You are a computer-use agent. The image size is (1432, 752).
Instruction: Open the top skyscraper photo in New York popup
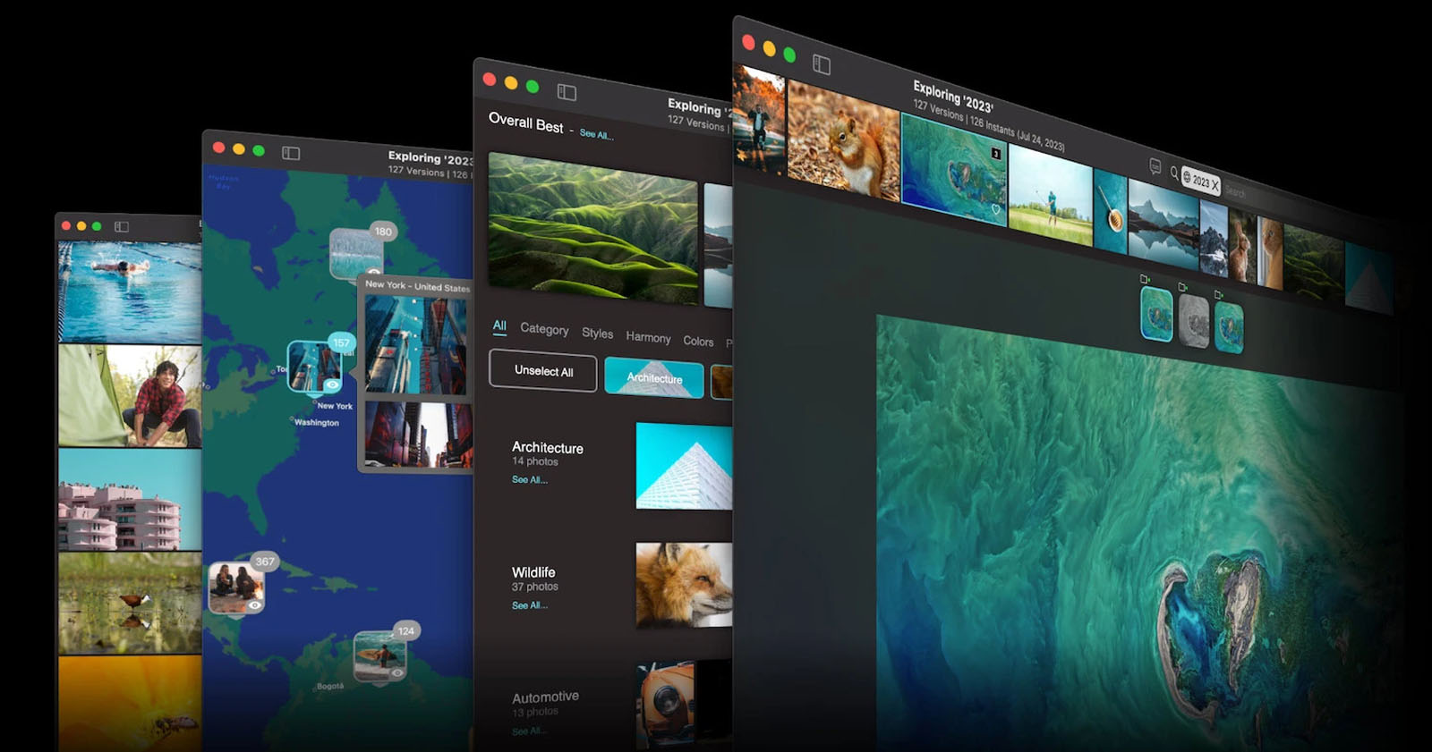click(416, 344)
